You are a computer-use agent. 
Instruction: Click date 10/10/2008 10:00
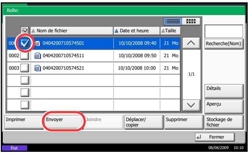click(137, 68)
